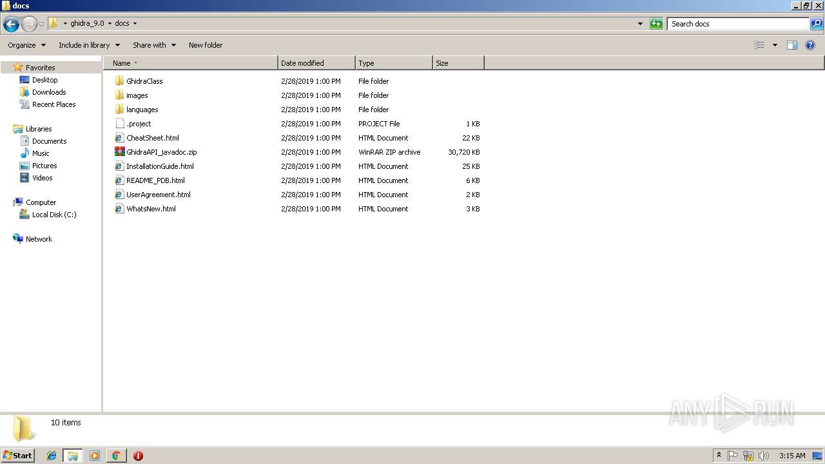Image resolution: width=825 pixels, height=464 pixels.
Task: Click the Change your view icon
Action: click(x=759, y=45)
